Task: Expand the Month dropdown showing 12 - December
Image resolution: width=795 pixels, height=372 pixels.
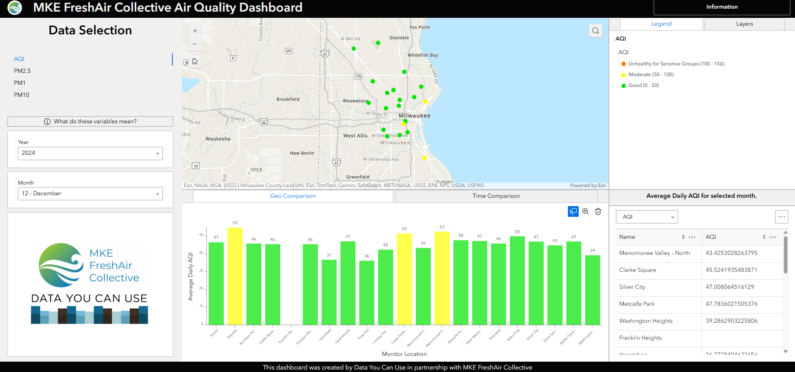Action: click(x=90, y=194)
